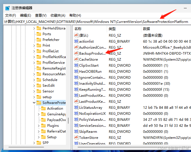Screen dimensions: 191x152
Task: Click the KeepRunningT DWORD icon
Action: click(x=76, y=89)
